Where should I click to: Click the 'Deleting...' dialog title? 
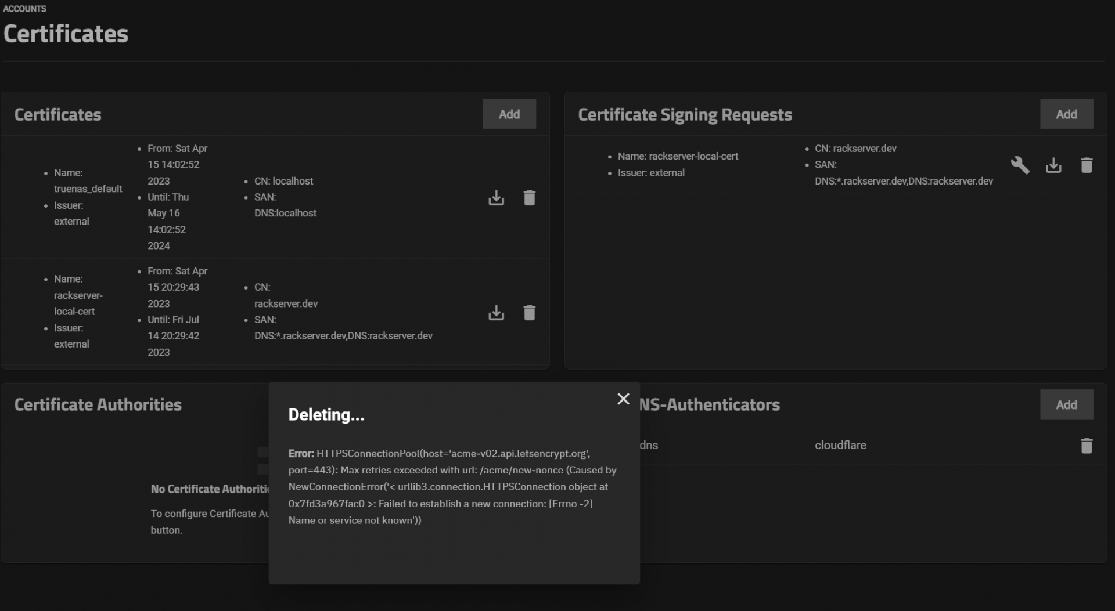pyautogui.click(x=326, y=415)
